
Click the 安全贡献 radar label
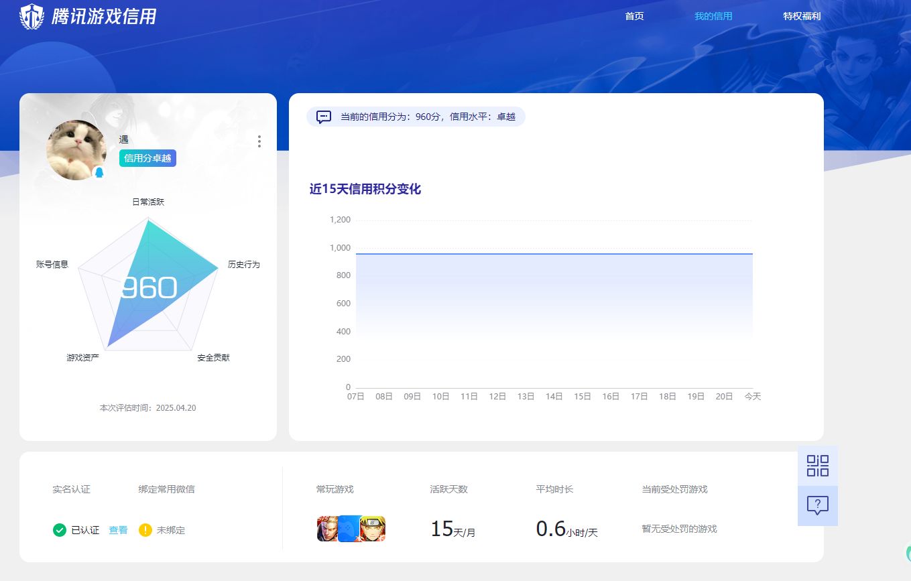pos(213,358)
